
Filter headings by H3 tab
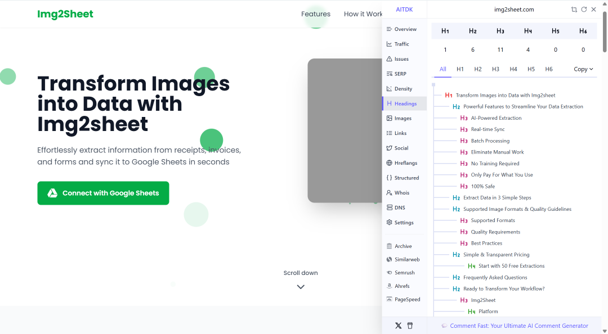[x=495, y=69]
